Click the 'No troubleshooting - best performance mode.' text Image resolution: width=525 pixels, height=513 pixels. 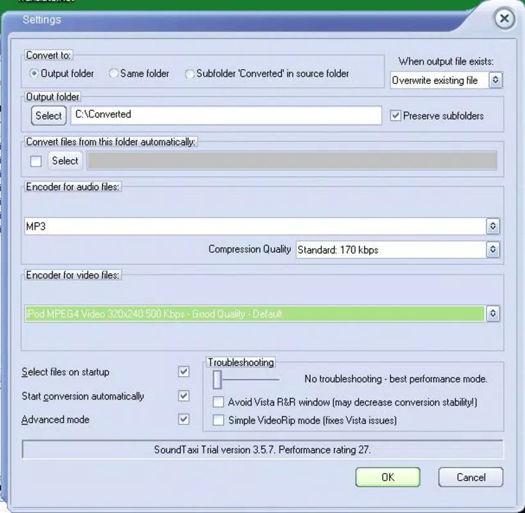[396, 379]
